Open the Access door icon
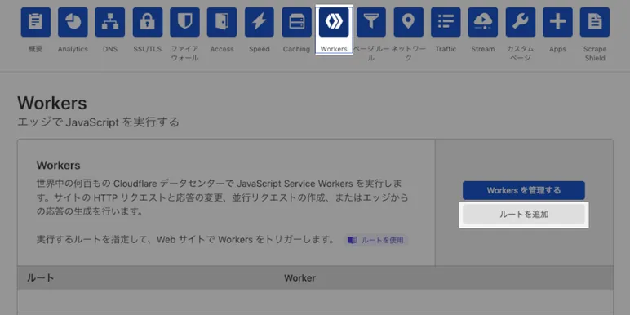630x315 pixels. [222, 22]
